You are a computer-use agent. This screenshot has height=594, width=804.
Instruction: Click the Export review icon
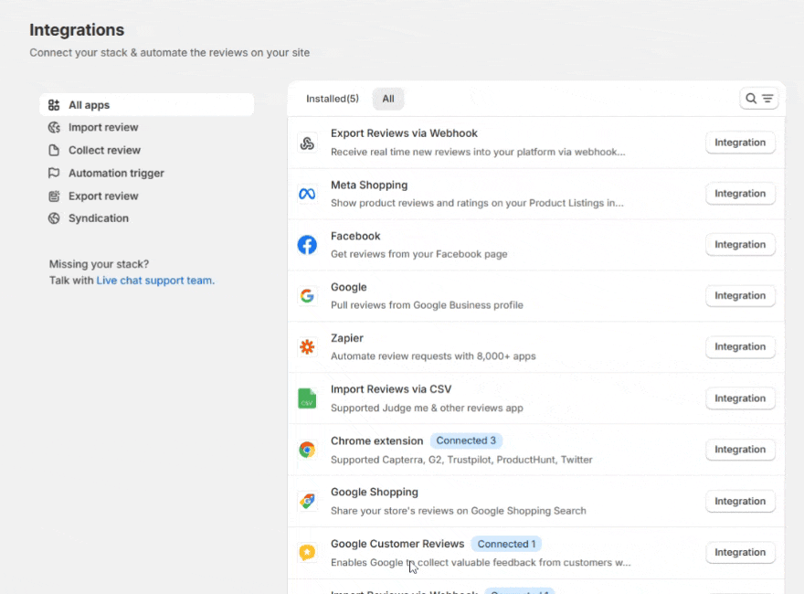[54, 196]
